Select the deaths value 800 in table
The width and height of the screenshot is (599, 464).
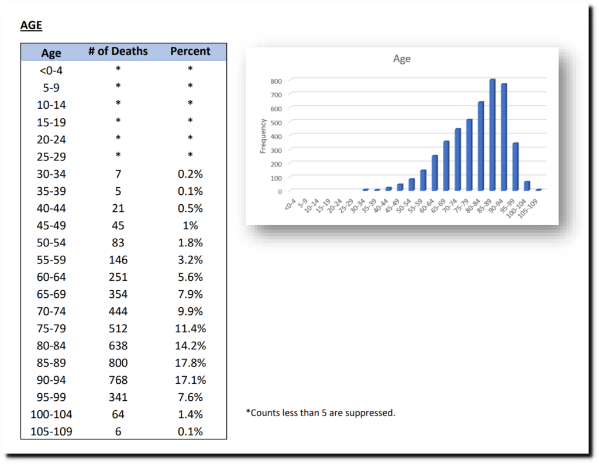pyautogui.click(x=118, y=363)
